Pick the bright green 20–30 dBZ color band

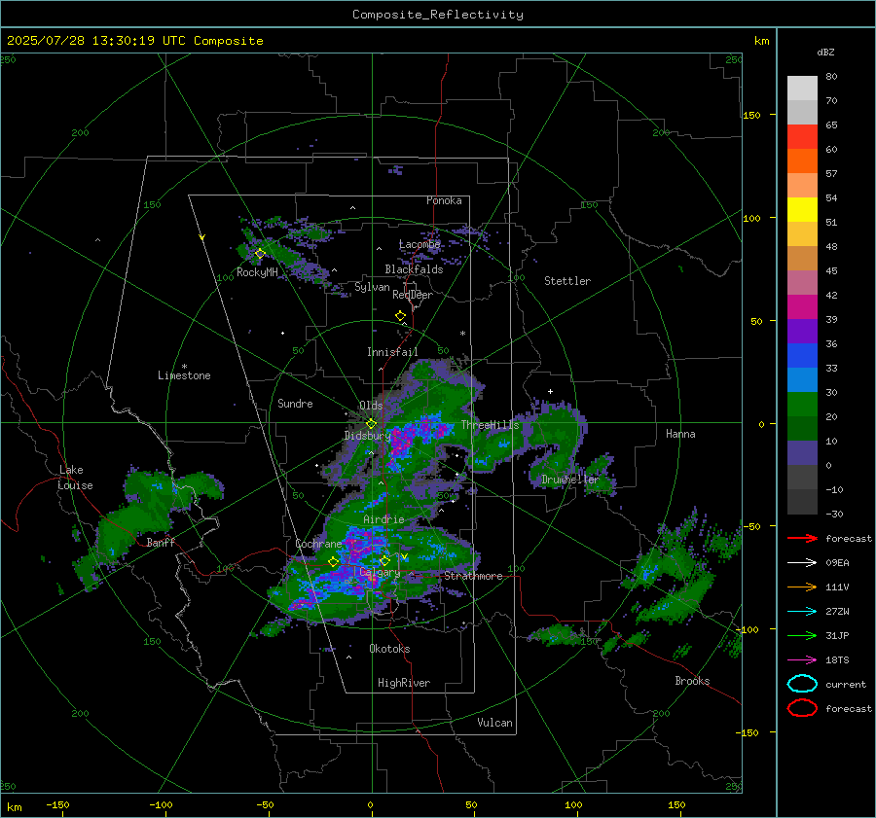click(x=802, y=405)
